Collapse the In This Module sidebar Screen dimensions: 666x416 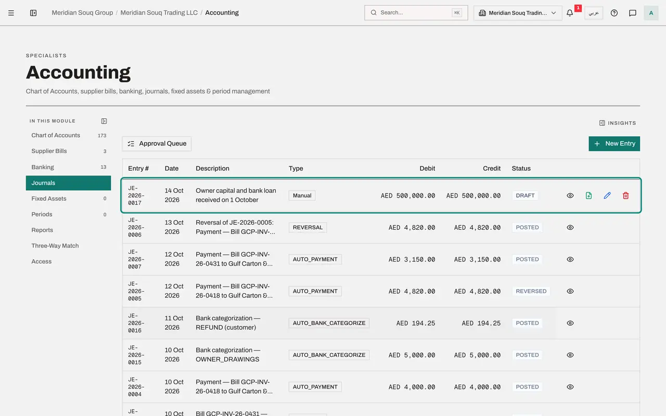click(x=104, y=121)
